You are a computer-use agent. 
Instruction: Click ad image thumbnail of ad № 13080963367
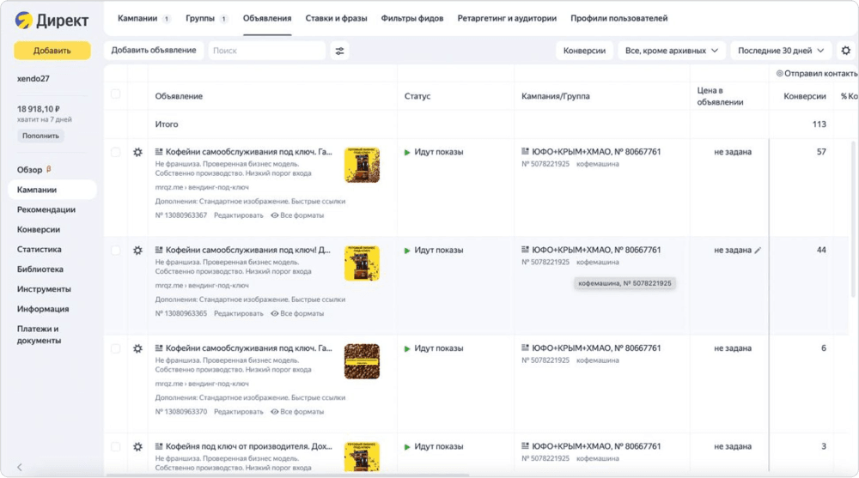362,165
